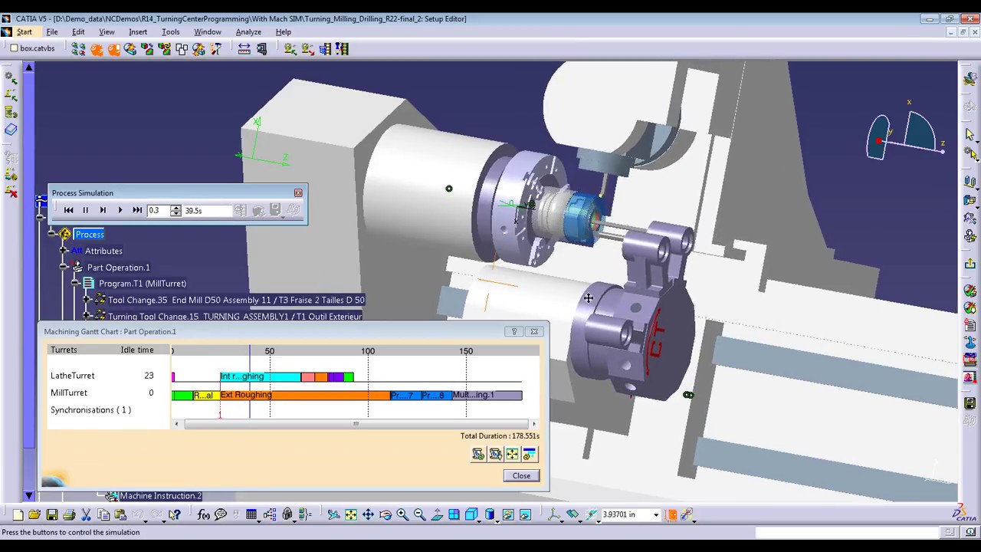Jump to end of the simulation
The height and width of the screenshot is (552, 981).
click(x=136, y=210)
